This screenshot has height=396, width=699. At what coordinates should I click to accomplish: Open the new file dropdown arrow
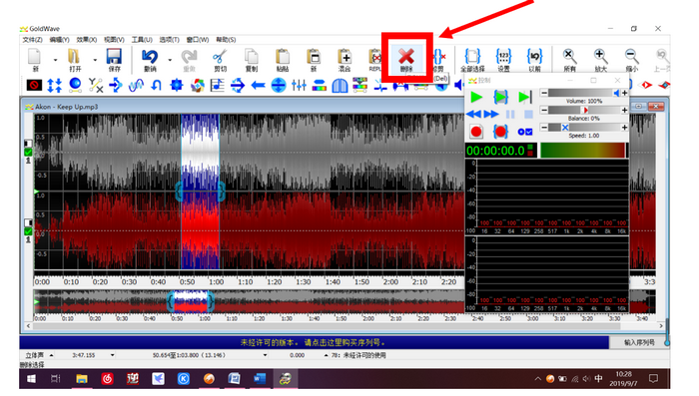pyautogui.click(x=55, y=60)
